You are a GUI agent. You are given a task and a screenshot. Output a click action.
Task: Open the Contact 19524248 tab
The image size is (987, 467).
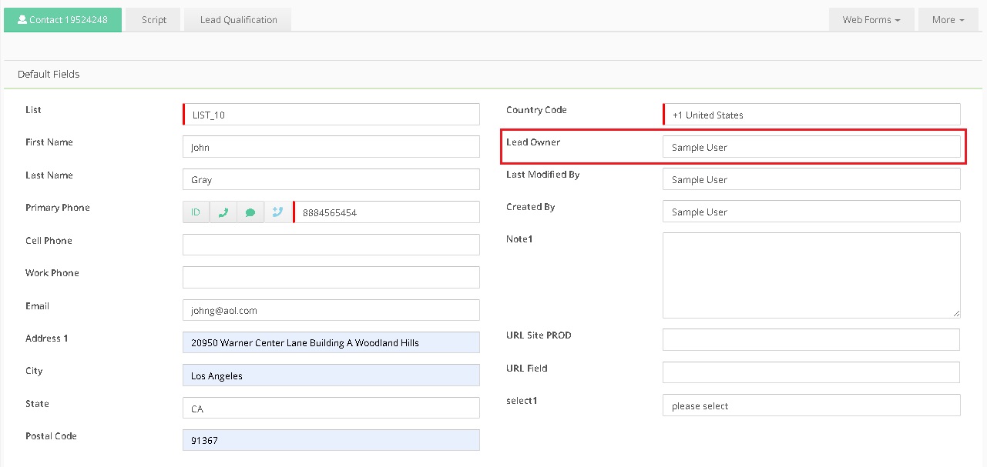pos(62,20)
